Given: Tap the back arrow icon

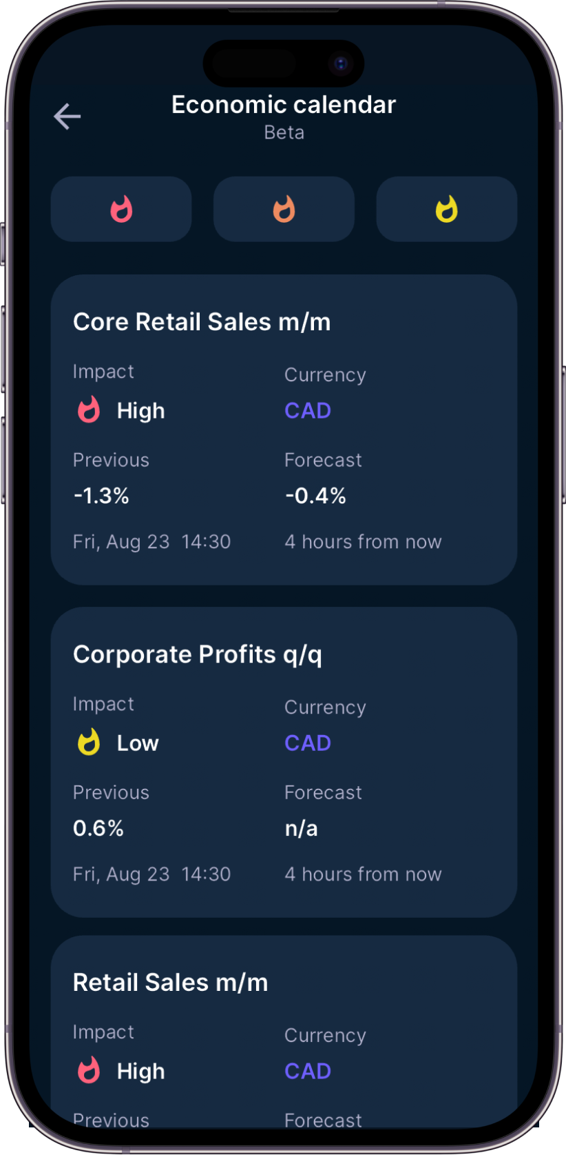Looking at the screenshot, I should [x=67, y=117].
